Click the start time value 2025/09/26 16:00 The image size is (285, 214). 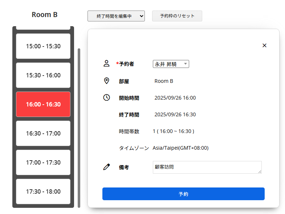pyautogui.click(x=175, y=98)
